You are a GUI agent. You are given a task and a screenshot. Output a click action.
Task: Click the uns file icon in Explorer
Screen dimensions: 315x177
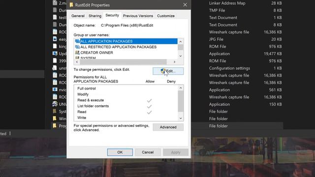55,68
